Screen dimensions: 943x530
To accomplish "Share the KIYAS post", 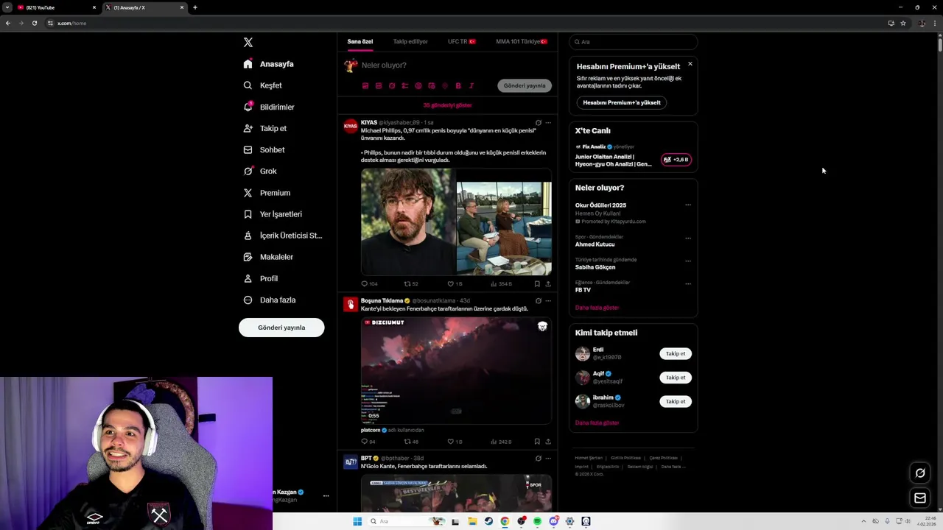I will point(548,284).
